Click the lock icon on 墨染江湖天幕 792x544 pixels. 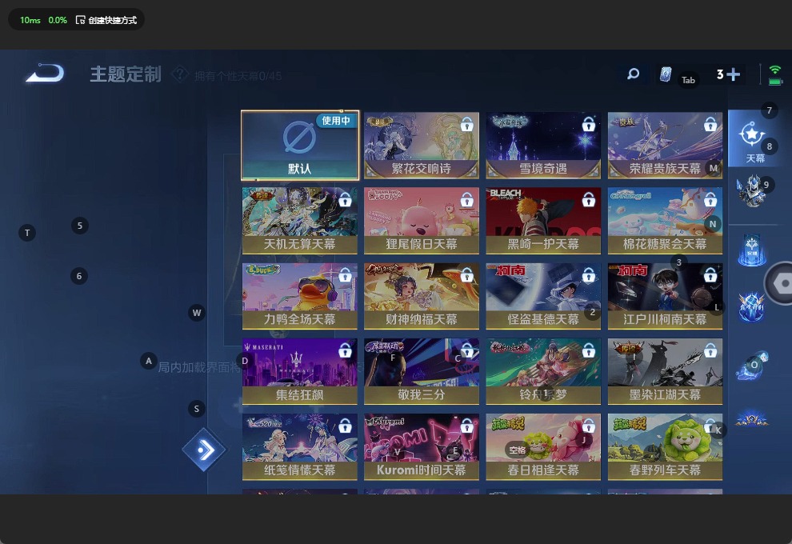tap(710, 350)
